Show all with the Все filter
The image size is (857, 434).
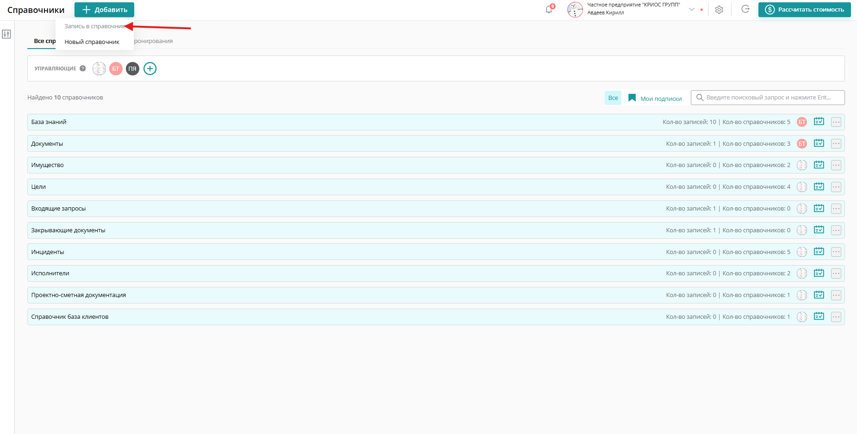(x=613, y=98)
